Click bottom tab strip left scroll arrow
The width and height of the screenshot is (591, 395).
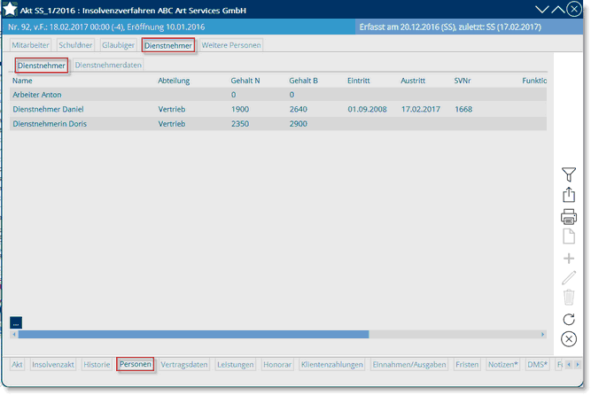tap(569, 365)
